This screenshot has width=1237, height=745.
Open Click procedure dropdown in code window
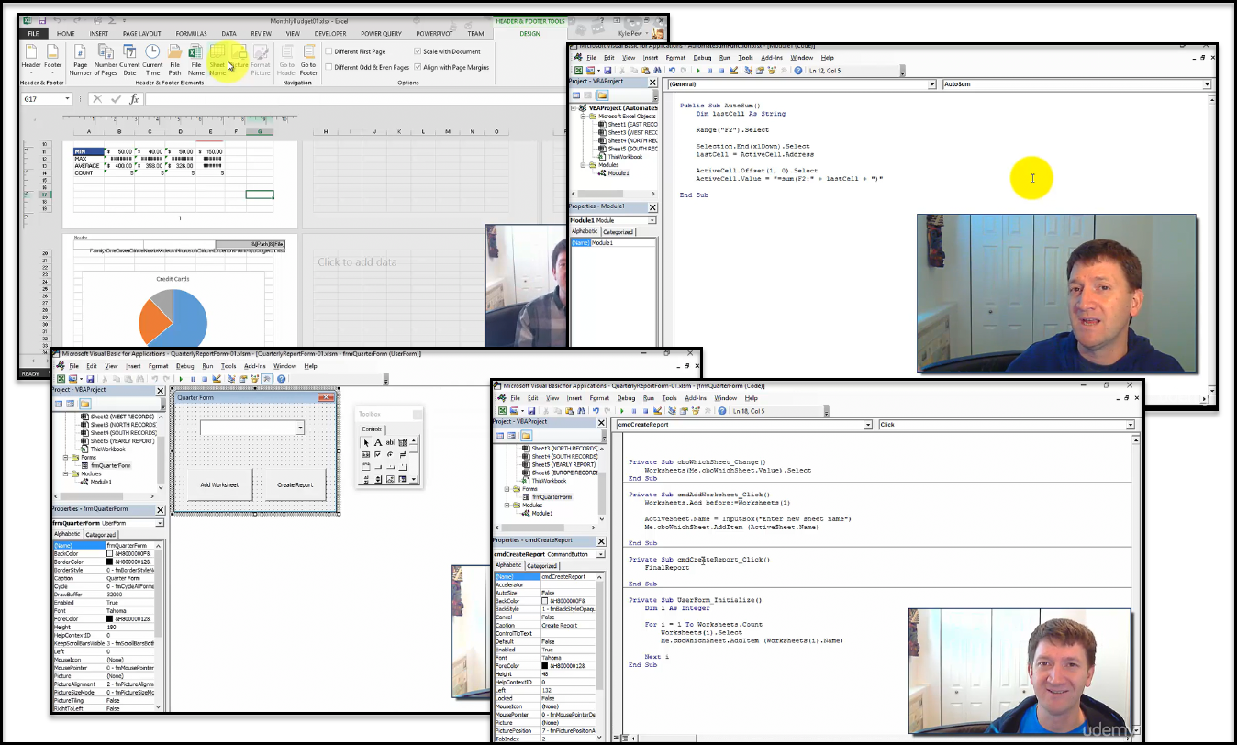(x=1130, y=426)
